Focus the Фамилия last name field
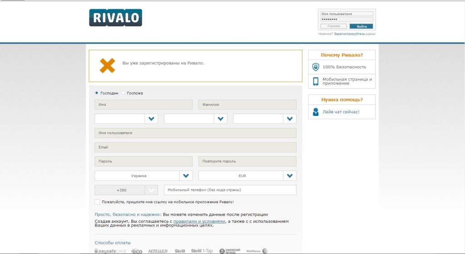Screen dimensions: 465x254 [x=247, y=105]
